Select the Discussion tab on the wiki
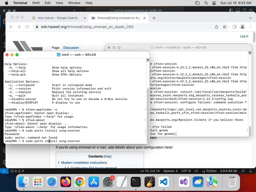The height and width of the screenshot is (192, 256). point(71,48)
